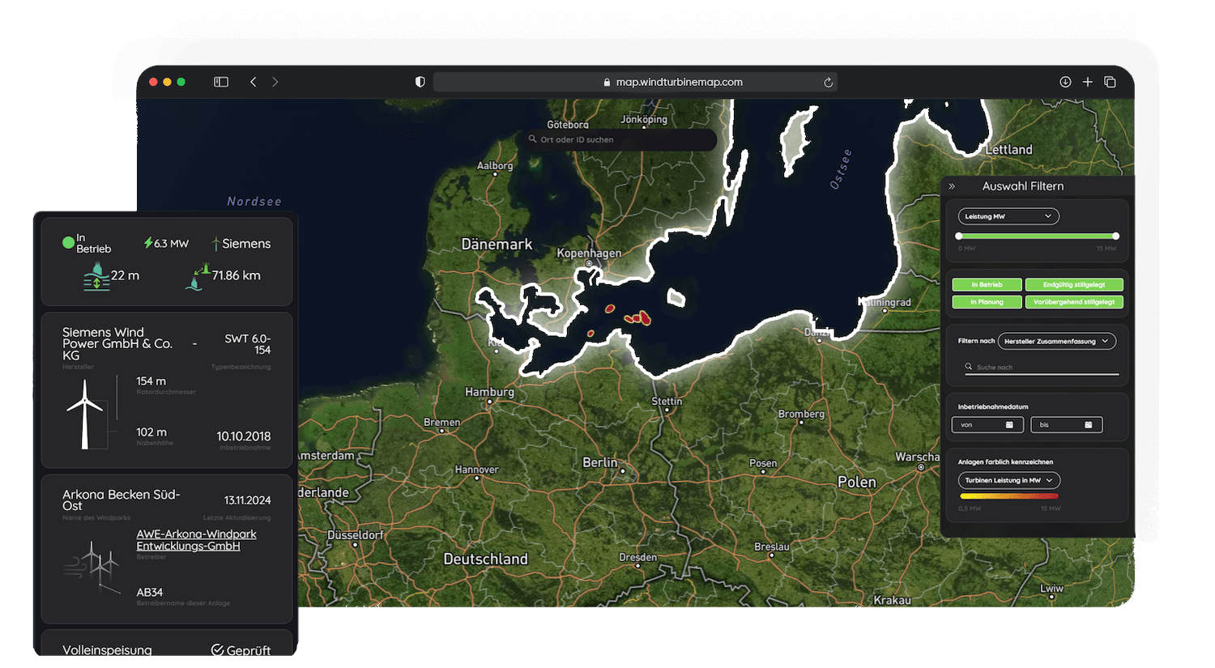1215x668 pixels.
Task: Click the water depth icon next to 22 m
Action: coord(96,275)
